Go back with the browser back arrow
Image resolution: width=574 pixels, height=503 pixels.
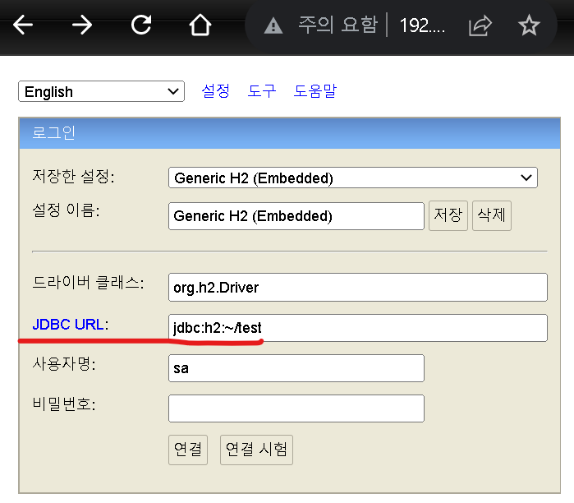[23, 25]
